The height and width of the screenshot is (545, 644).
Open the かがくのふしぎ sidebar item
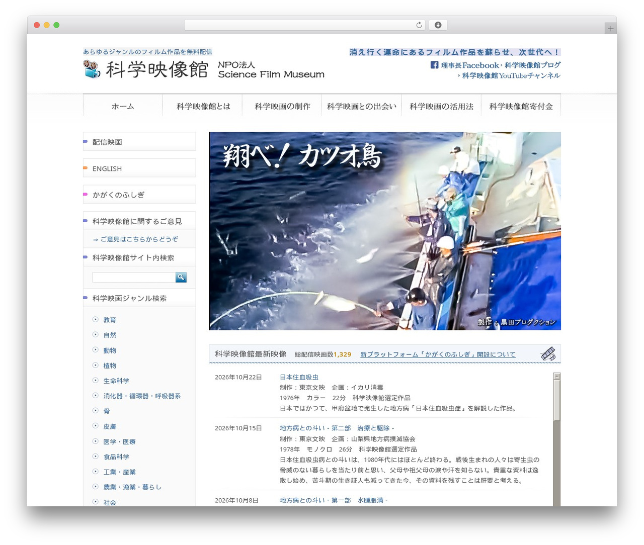[139, 195]
